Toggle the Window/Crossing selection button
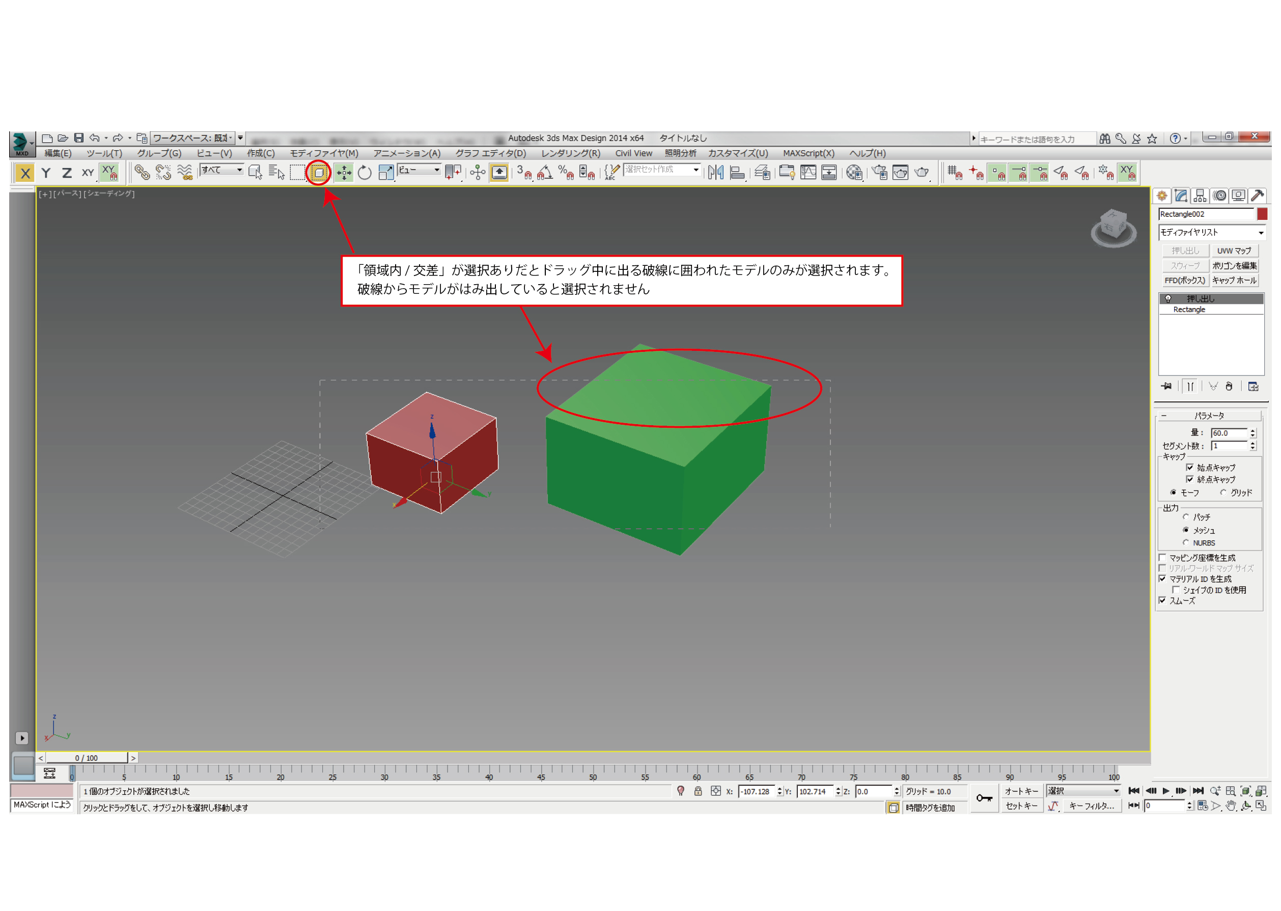The height and width of the screenshot is (911, 1281). point(319,173)
